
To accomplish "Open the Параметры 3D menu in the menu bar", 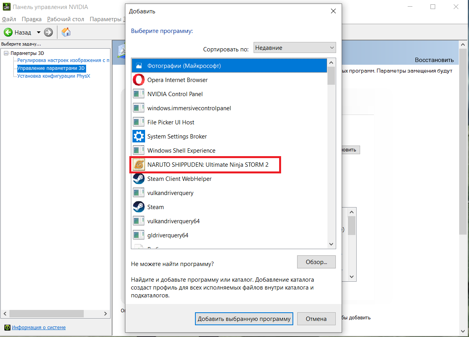I will click(x=107, y=19).
